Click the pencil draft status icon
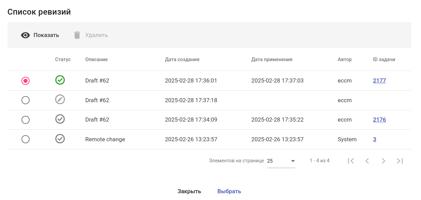Screen dimensions: 421x200 [60, 99]
